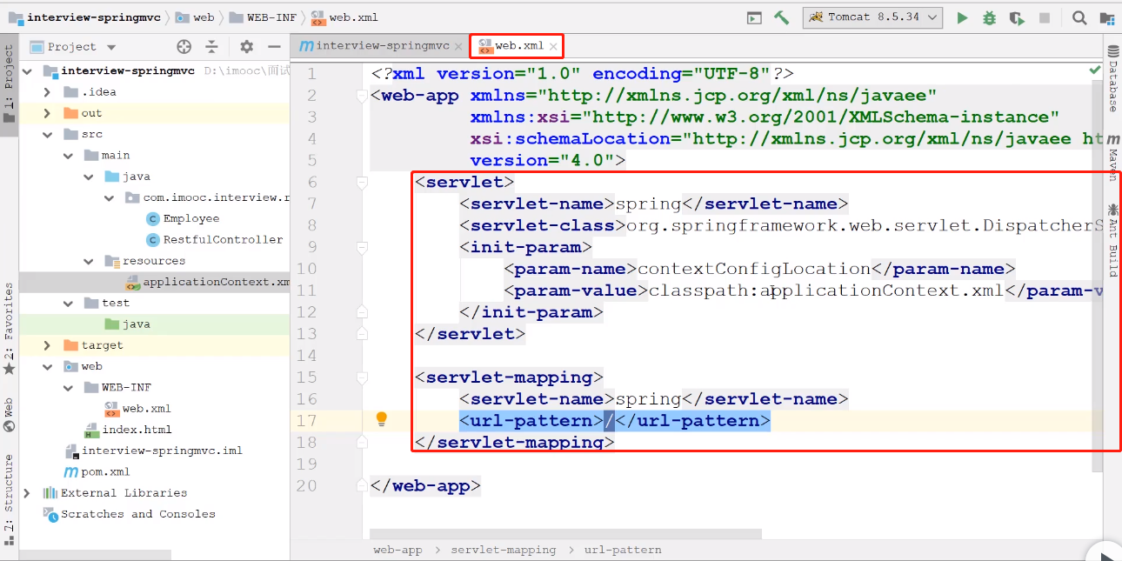Click the Run with Coverage icon

point(1017,17)
